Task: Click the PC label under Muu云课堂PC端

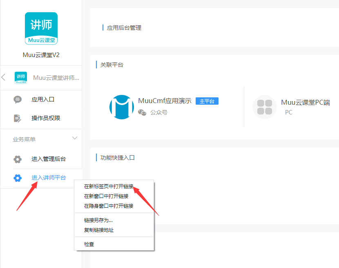Action: pyautogui.click(x=289, y=112)
